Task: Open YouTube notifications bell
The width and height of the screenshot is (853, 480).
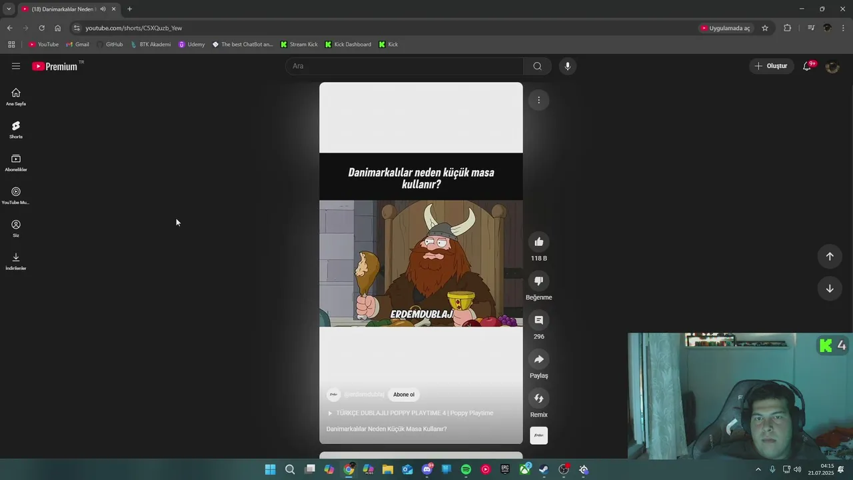Action: [807, 66]
